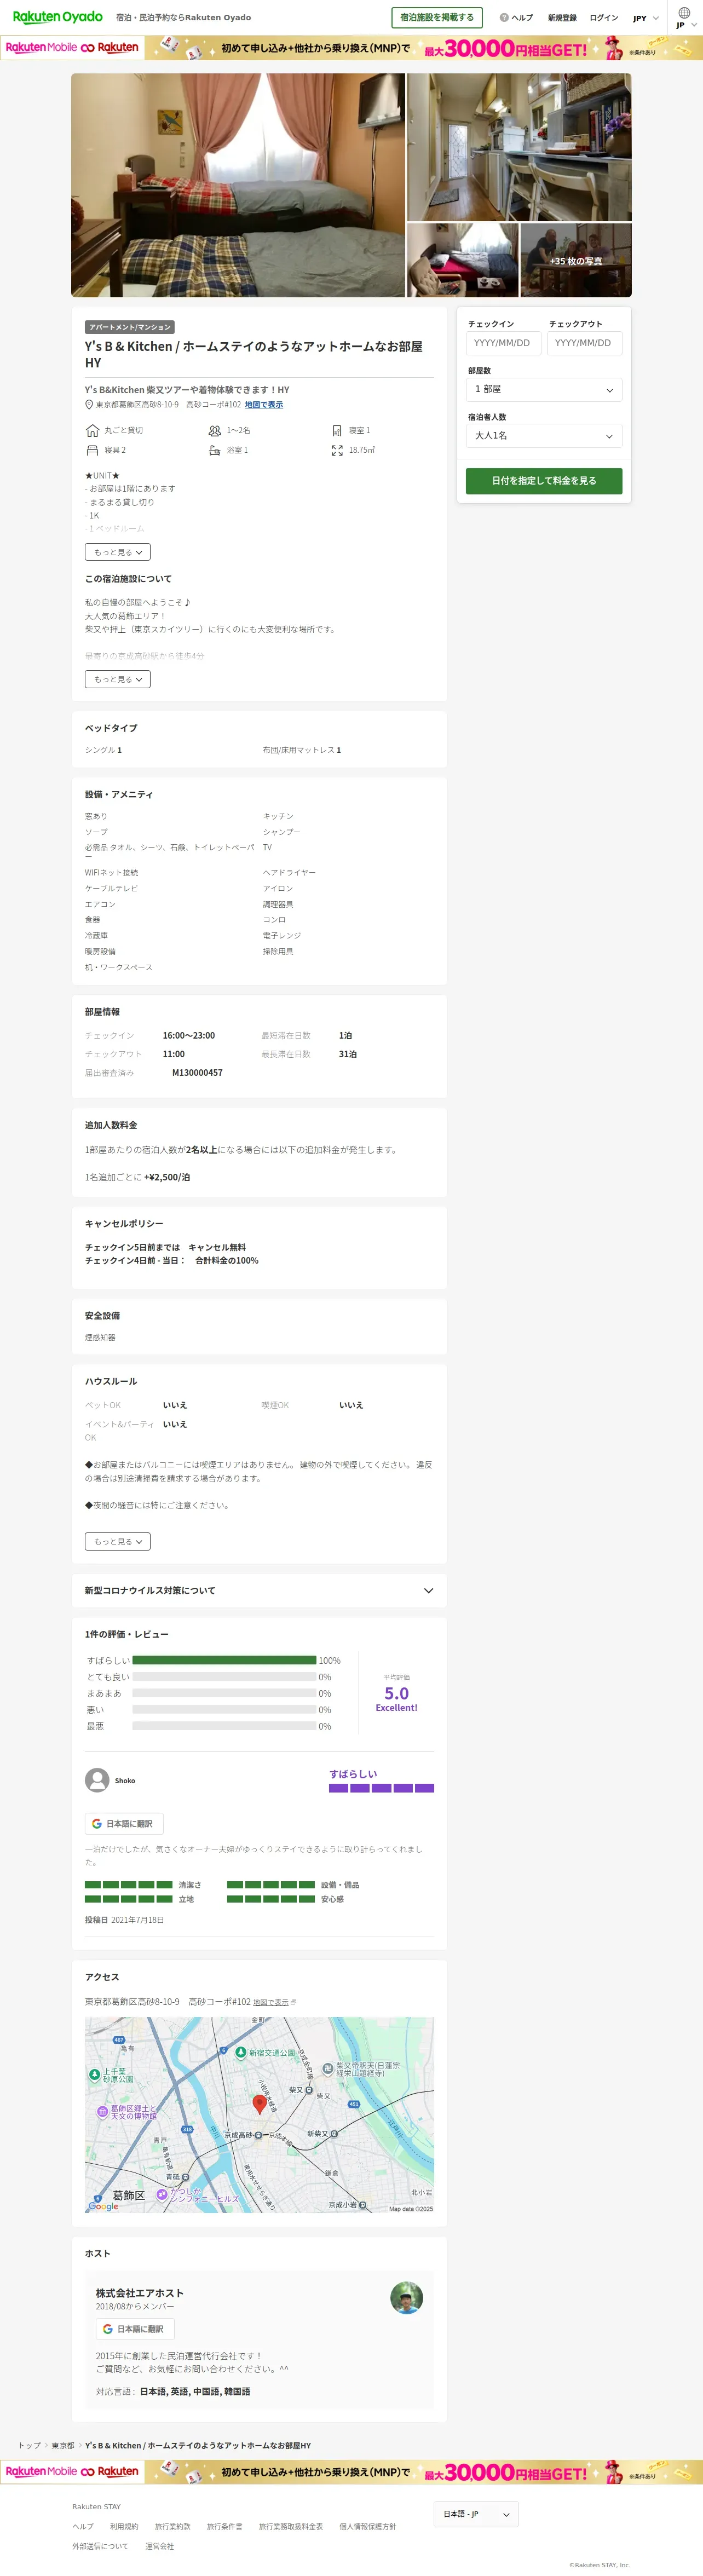Click 東京都 breadcrumb link
The width and height of the screenshot is (703, 2576).
coord(63,2445)
